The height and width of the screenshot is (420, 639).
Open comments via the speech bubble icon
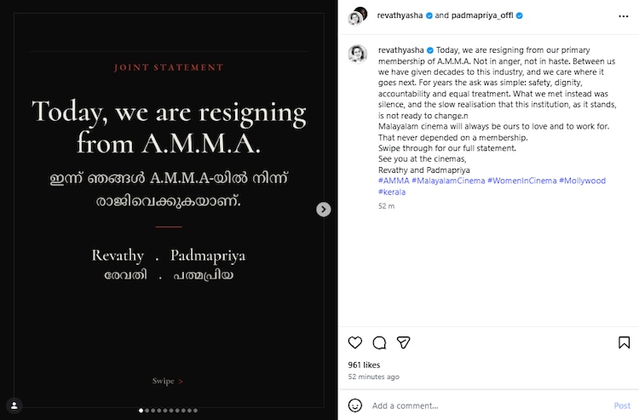point(379,342)
